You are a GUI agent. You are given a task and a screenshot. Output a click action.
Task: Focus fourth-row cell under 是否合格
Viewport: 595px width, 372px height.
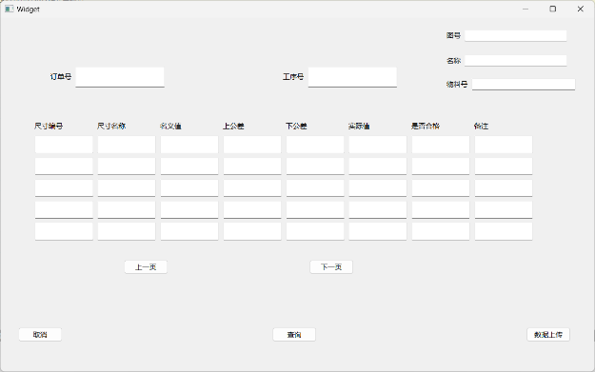tap(441, 209)
